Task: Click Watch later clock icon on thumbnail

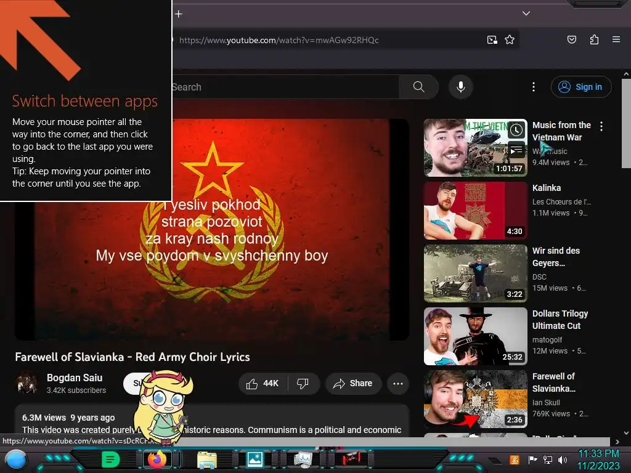Action: (516, 131)
